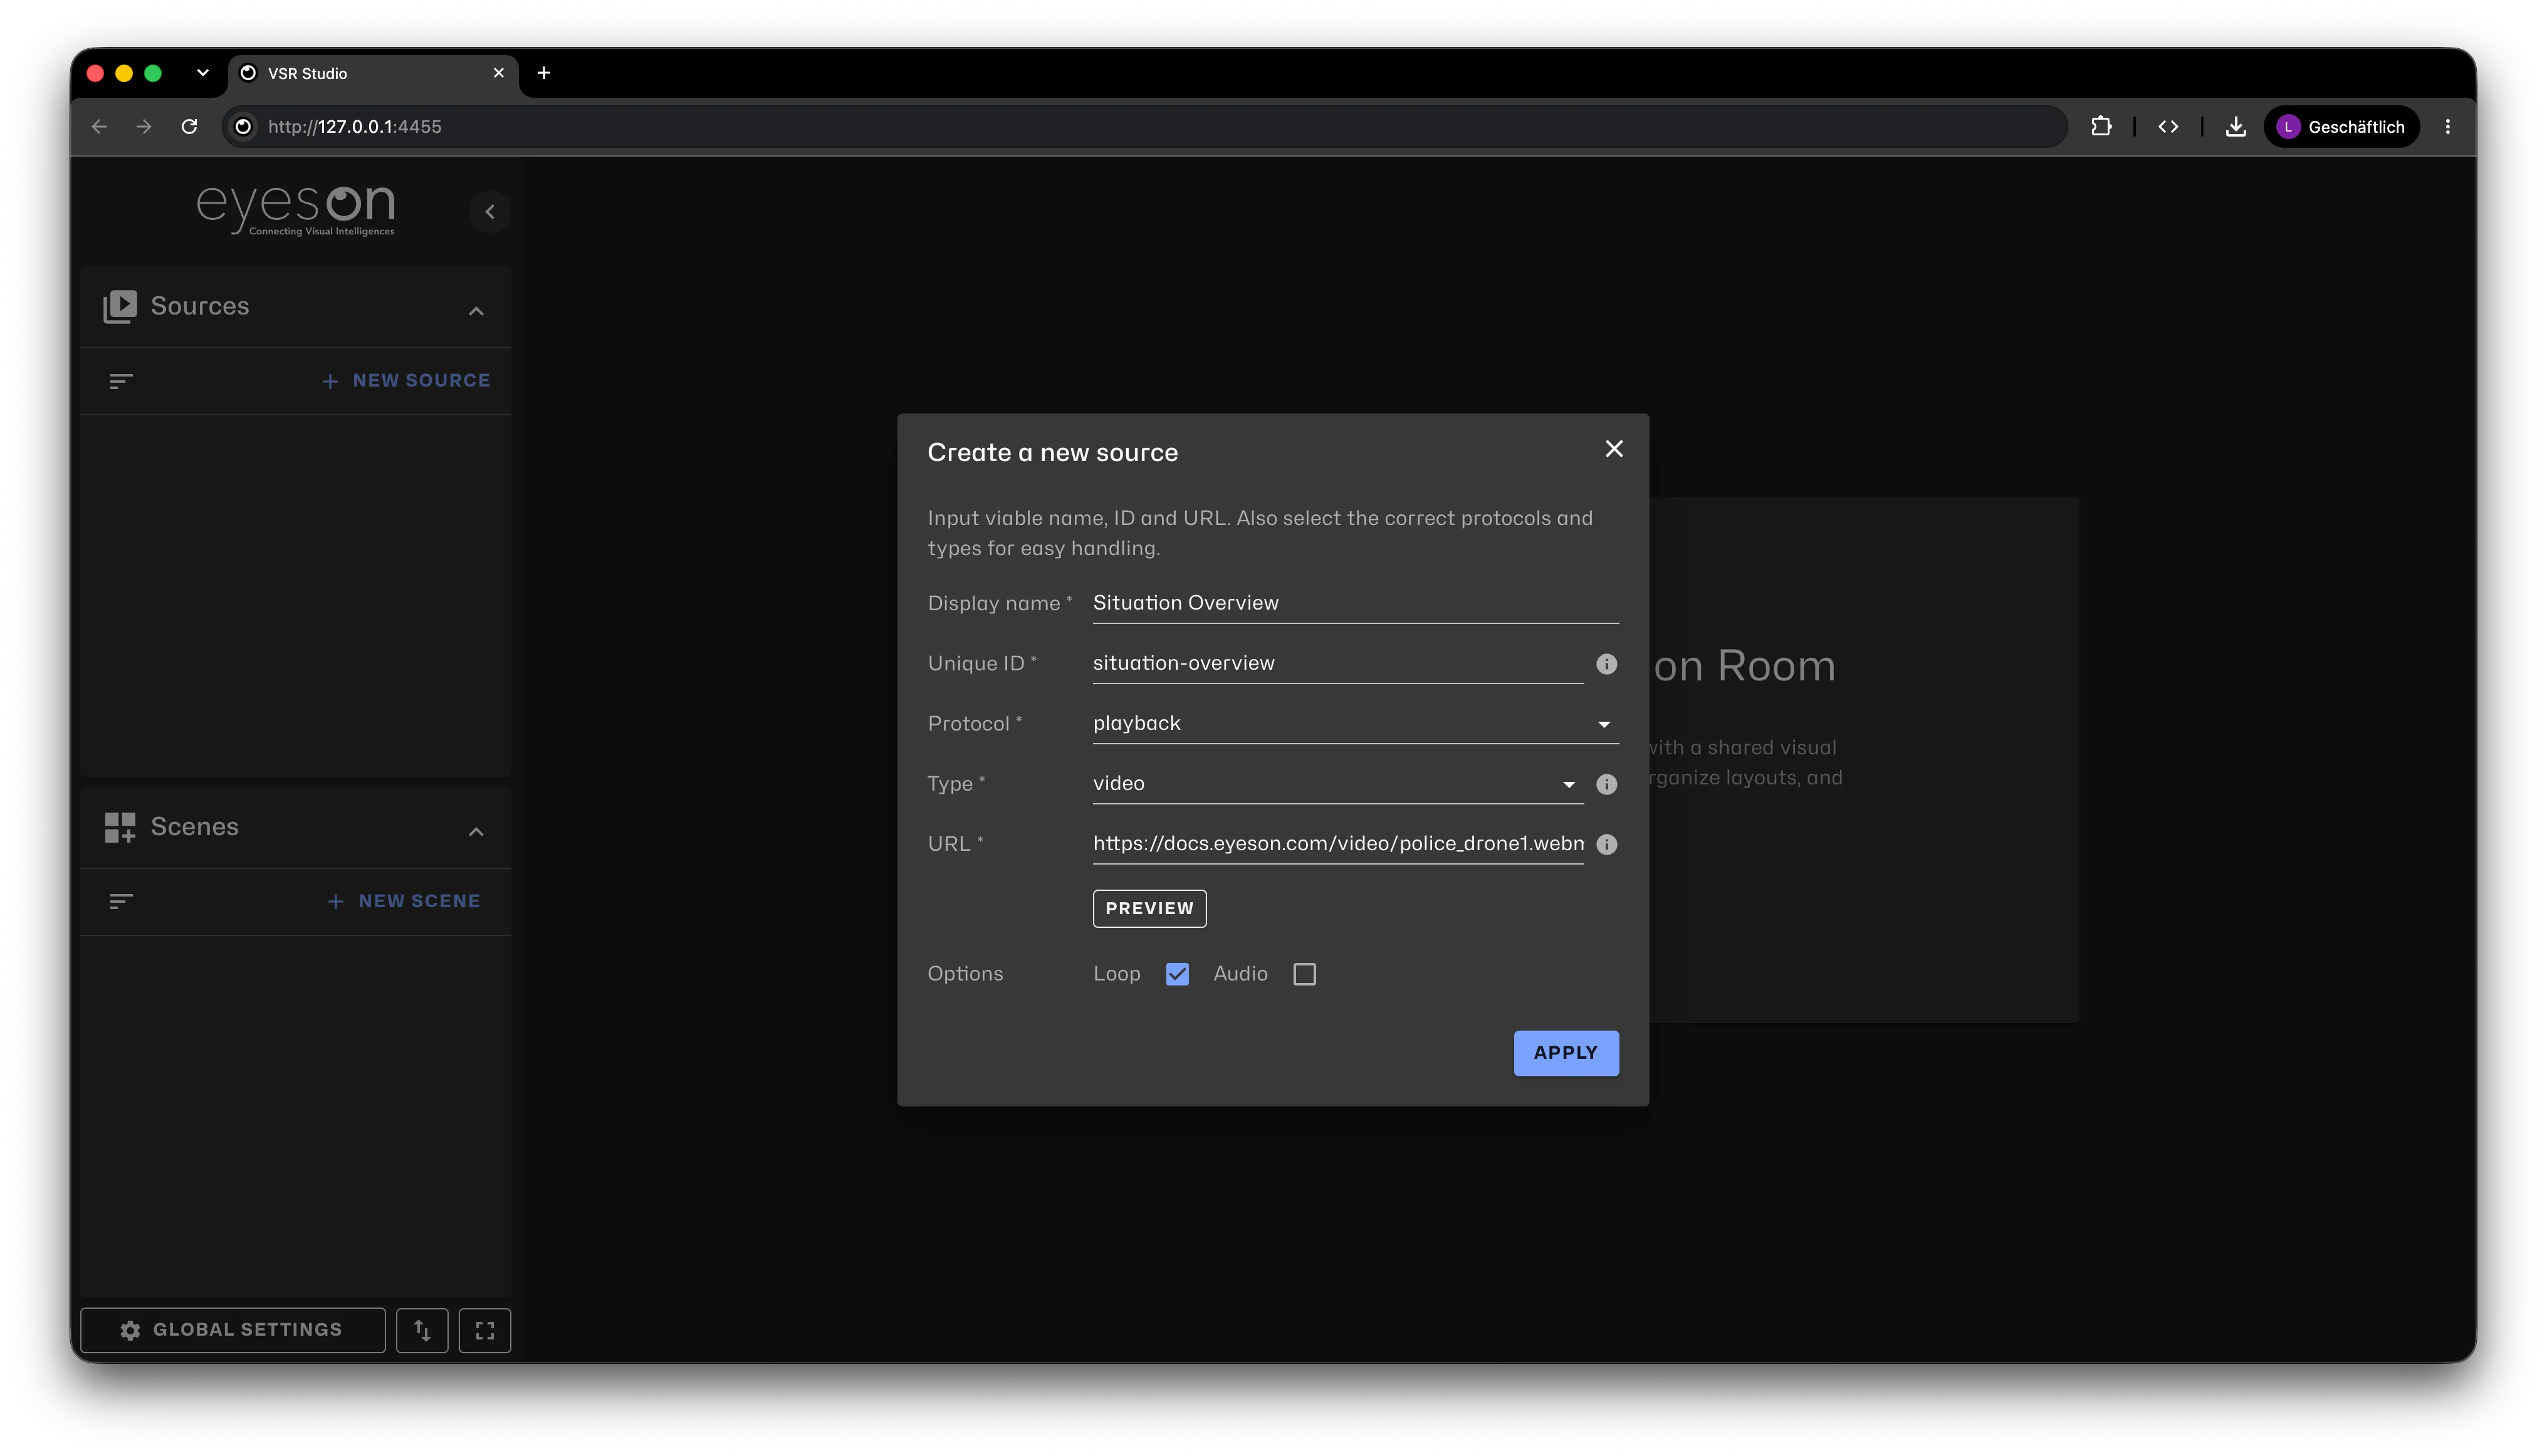Open Global Settings
This screenshot has height=1456, width=2547.
(x=232, y=1330)
